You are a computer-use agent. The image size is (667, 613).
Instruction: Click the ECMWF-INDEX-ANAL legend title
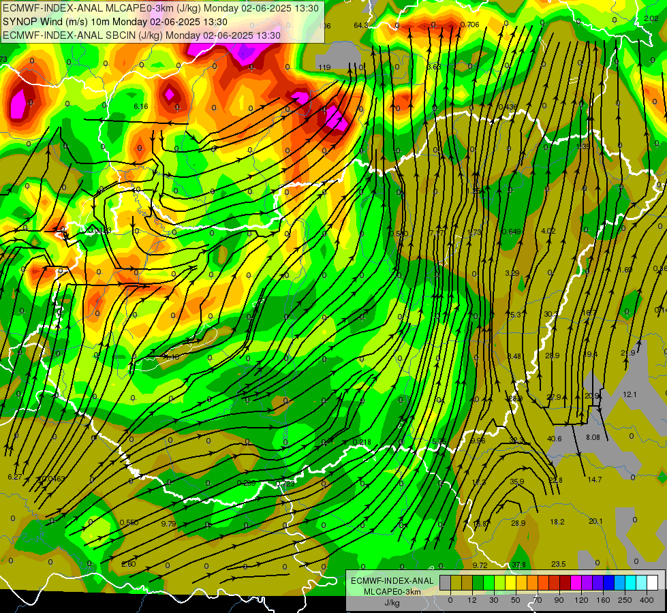click(392, 581)
